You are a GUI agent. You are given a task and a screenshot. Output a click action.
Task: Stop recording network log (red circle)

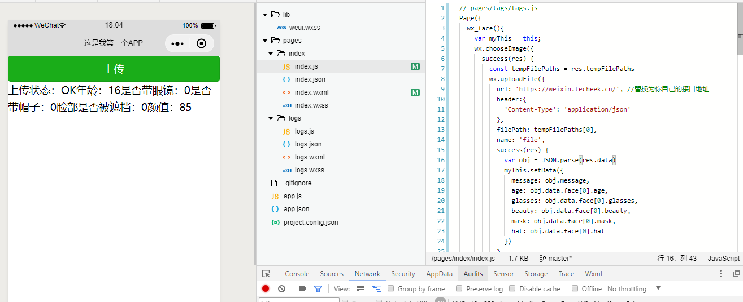point(266,288)
